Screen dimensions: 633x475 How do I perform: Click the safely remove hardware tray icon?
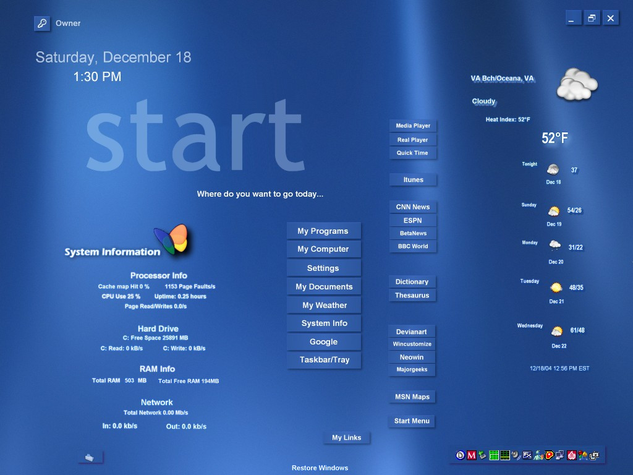482,455
